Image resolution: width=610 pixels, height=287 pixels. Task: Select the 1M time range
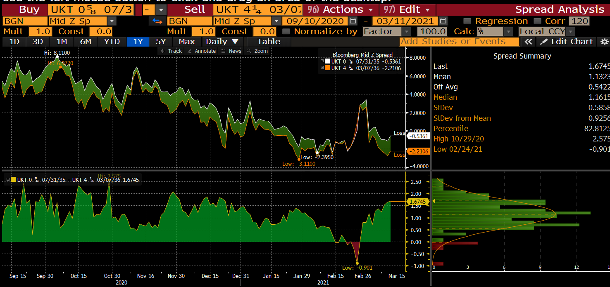click(x=62, y=42)
